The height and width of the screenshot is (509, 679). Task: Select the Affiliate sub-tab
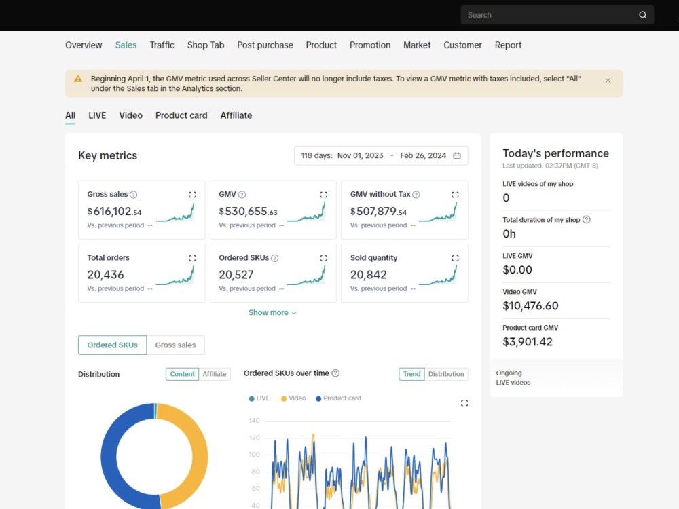coord(236,115)
